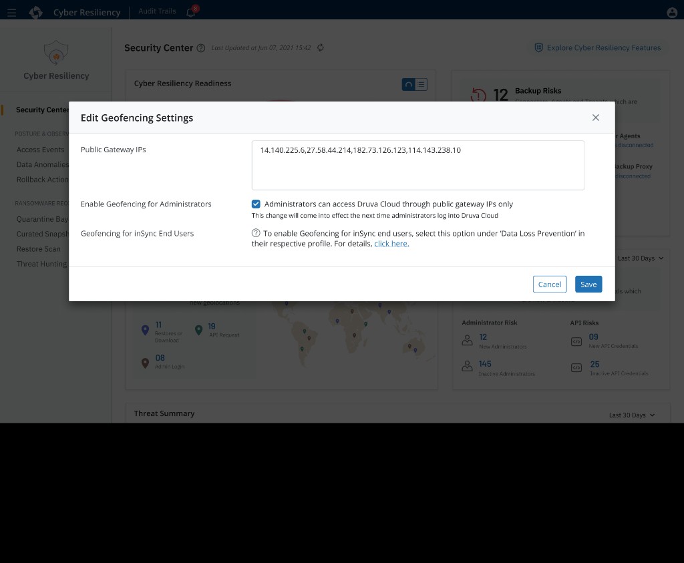The width and height of the screenshot is (684, 563).
Task: Expand the upper Last 30 Days dropdown
Action: [x=641, y=258]
